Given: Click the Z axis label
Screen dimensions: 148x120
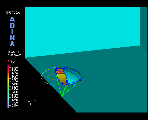Looking at the screenshot, I should [28, 94].
